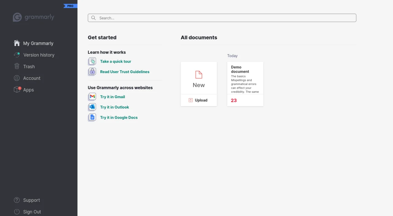Click the Support question mark icon
This screenshot has width=393, height=216.
pyautogui.click(x=17, y=200)
